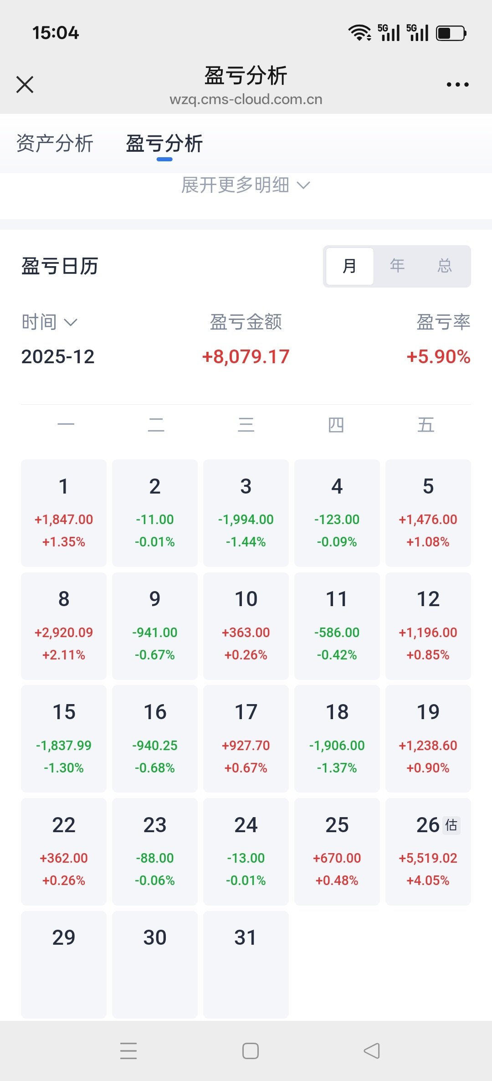This screenshot has width=492, height=1081.
Task: Switch calendar to 年 yearly view
Action: (x=397, y=266)
